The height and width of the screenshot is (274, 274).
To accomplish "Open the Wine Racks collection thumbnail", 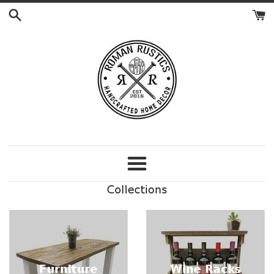I will (x=206, y=242).
